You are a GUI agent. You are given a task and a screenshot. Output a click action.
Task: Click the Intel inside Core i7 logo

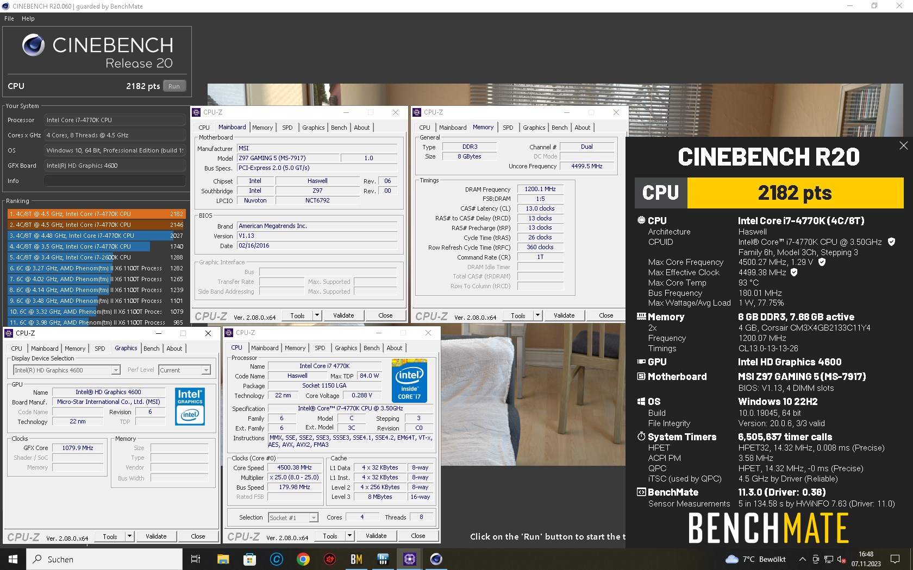409,381
